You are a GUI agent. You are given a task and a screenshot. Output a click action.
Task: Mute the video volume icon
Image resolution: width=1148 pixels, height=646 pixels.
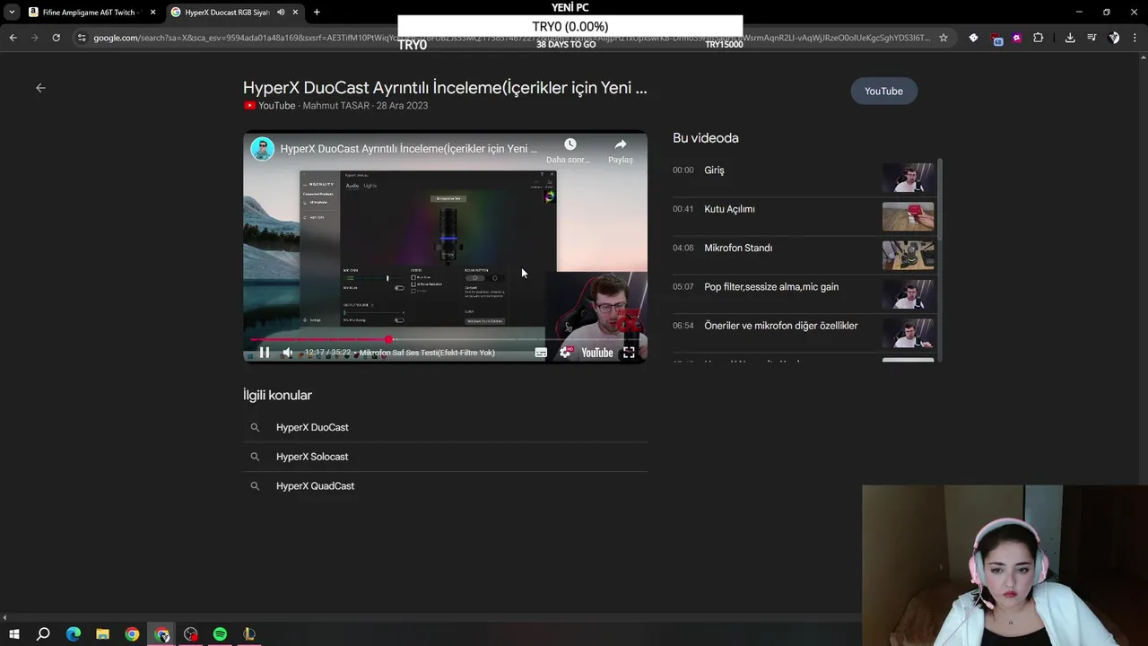click(287, 353)
